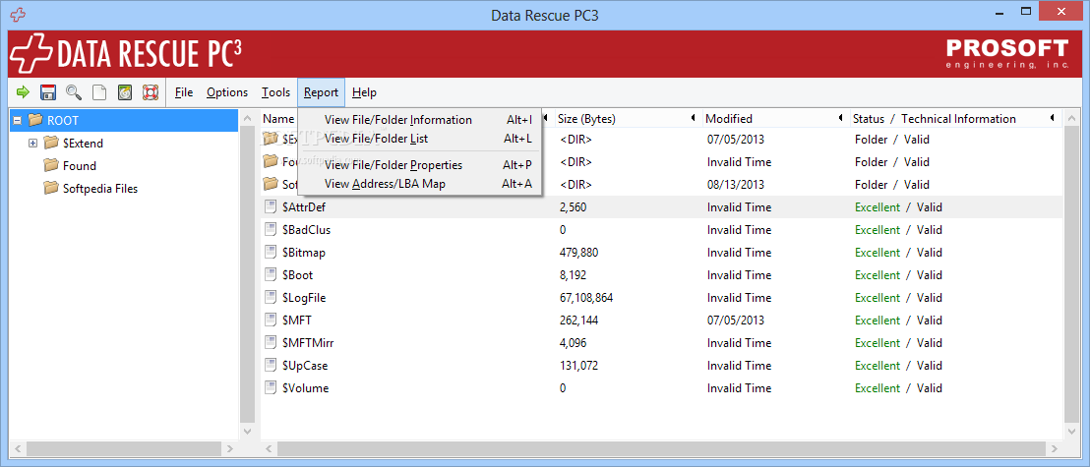The width and height of the screenshot is (1090, 467).
Task: Select the $LogFile row name
Action: [x=304, y=298]
